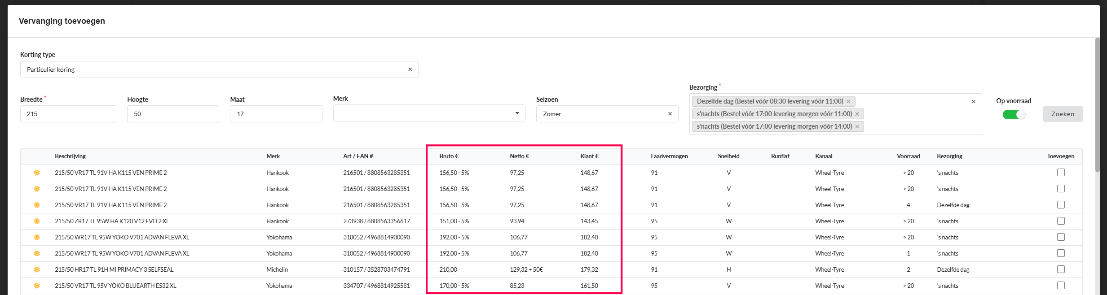1107x295 pixels.
Task: Clear the Korting type selection
Action: (x=410, y=69)
